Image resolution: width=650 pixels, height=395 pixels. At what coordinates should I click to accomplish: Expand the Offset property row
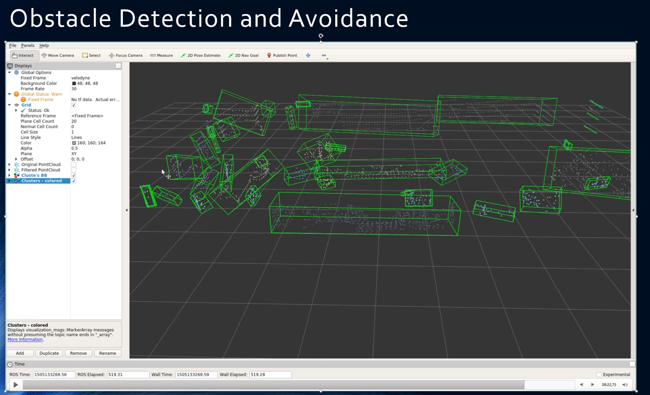(x=16, y=159)
